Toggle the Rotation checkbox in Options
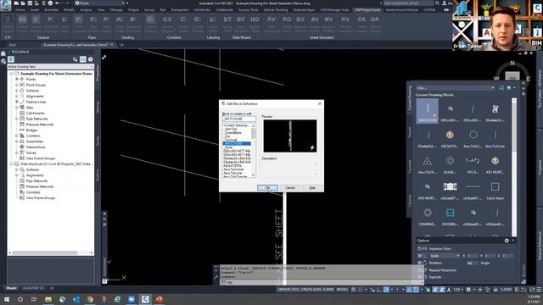 tap(420, 263)
